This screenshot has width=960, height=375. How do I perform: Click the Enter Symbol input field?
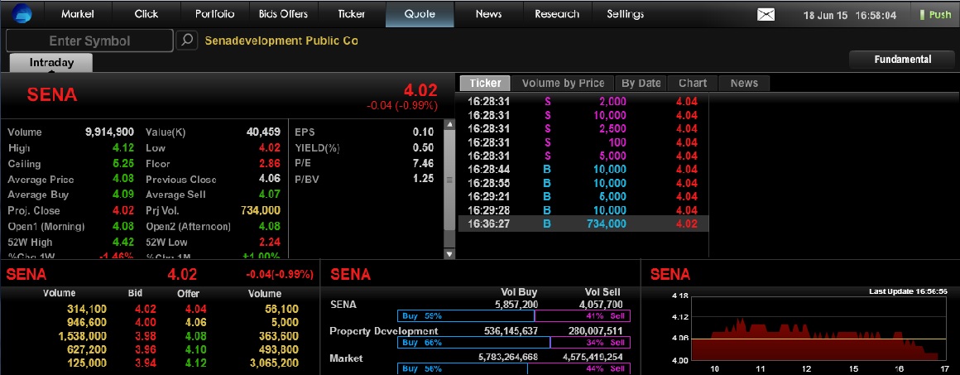89,41
